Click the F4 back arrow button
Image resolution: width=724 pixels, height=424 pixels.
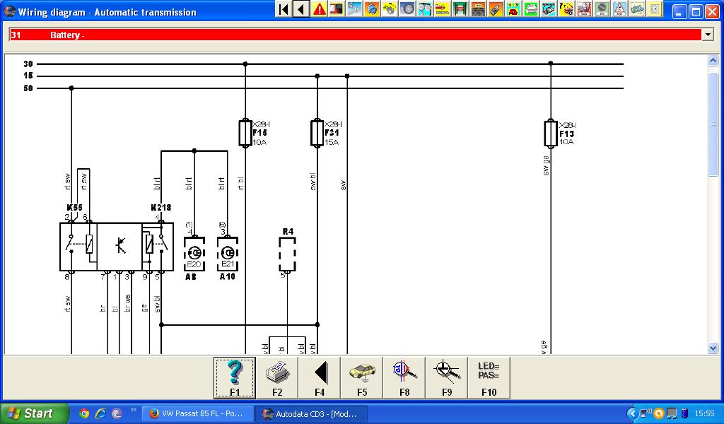click(x=320, y=377)
